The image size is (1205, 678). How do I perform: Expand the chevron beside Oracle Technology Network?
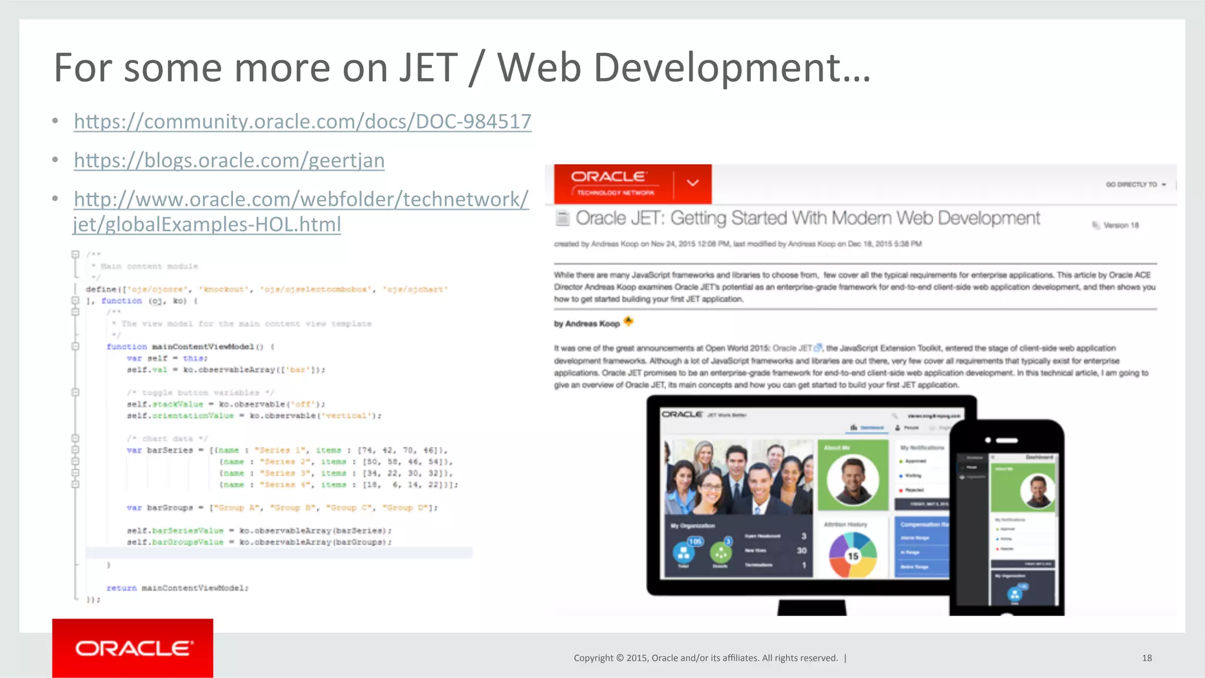point(693,183)
